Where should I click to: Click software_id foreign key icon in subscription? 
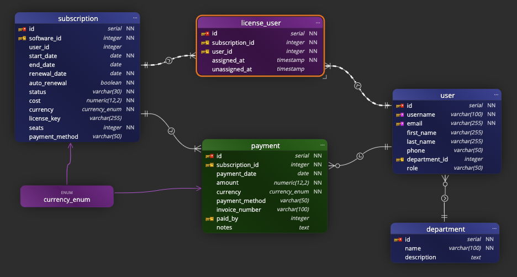(x=22, y=38)
